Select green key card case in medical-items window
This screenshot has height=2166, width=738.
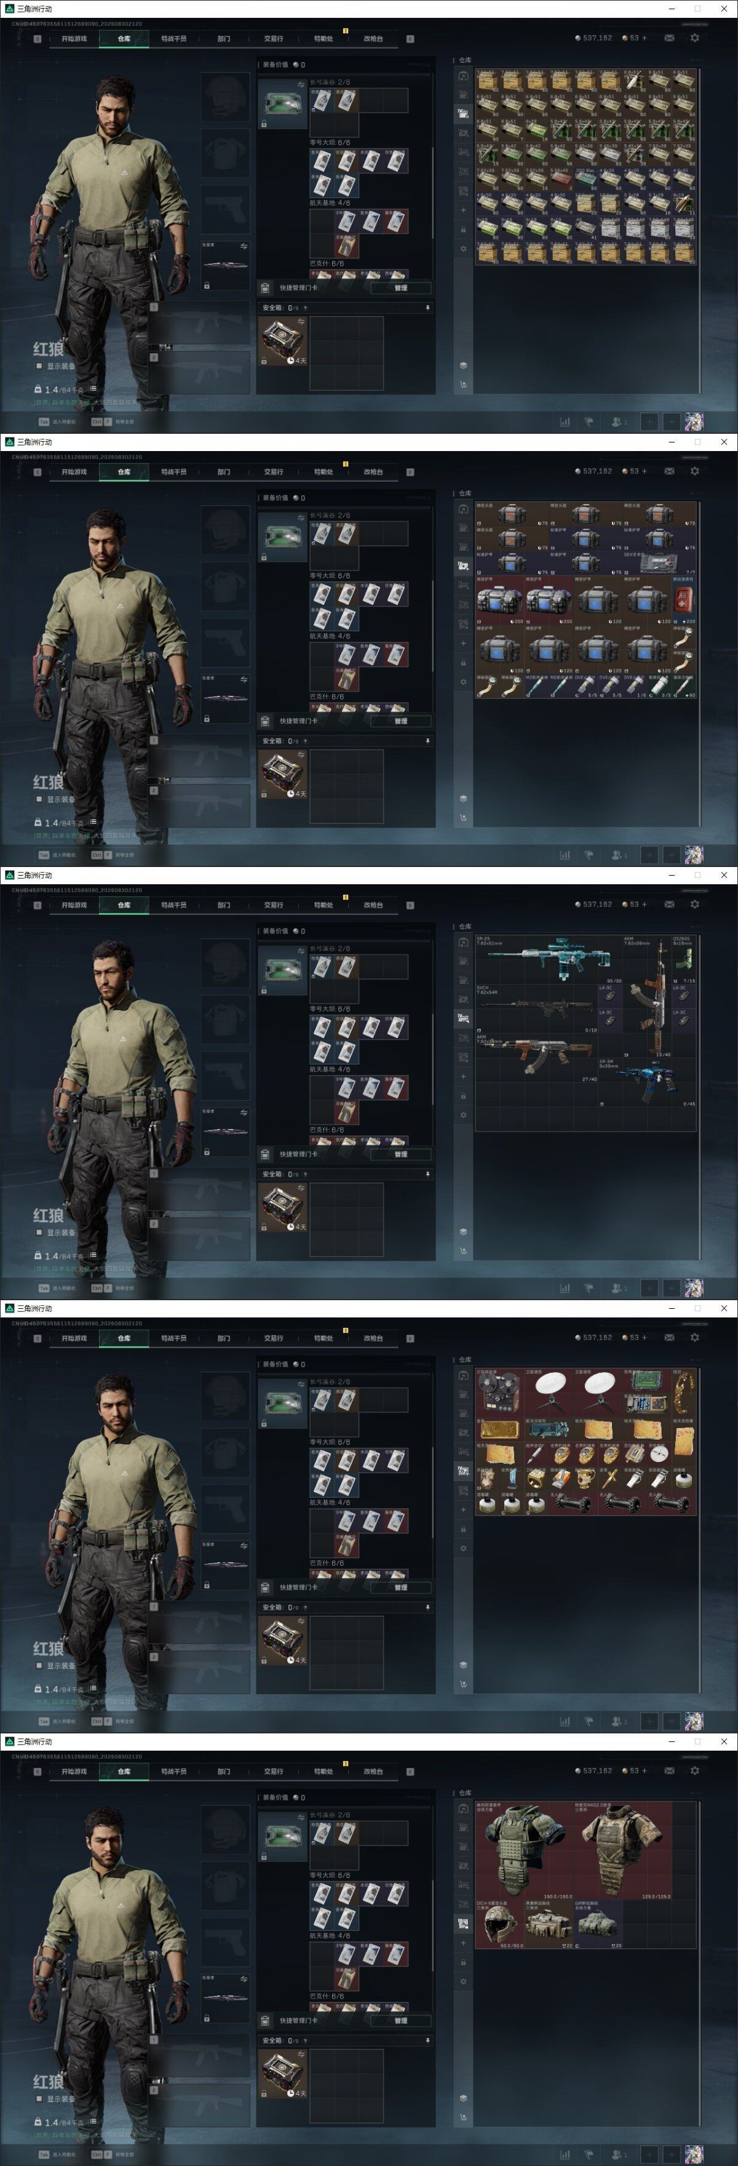pos(282,537)
